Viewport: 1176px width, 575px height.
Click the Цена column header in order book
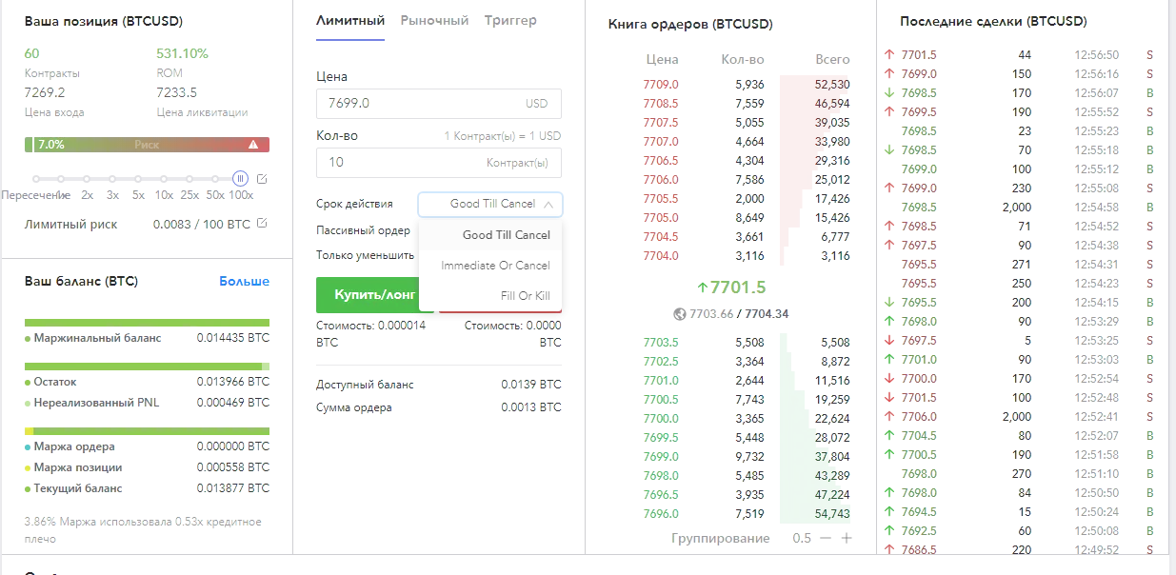click(662, 60)
